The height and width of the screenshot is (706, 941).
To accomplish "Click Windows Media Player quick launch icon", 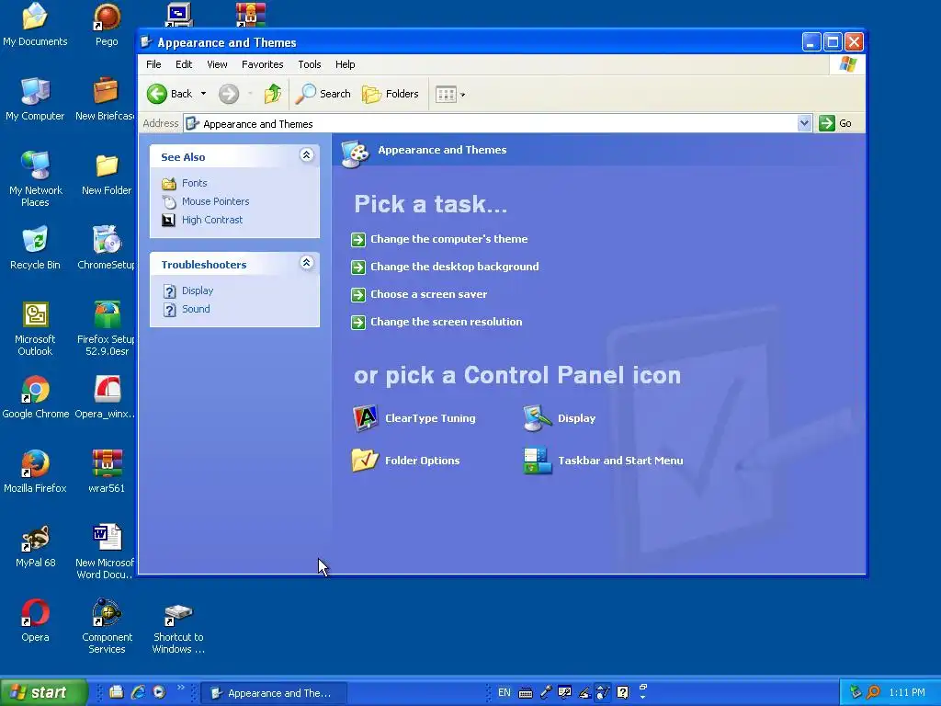I will click(159, 692).
